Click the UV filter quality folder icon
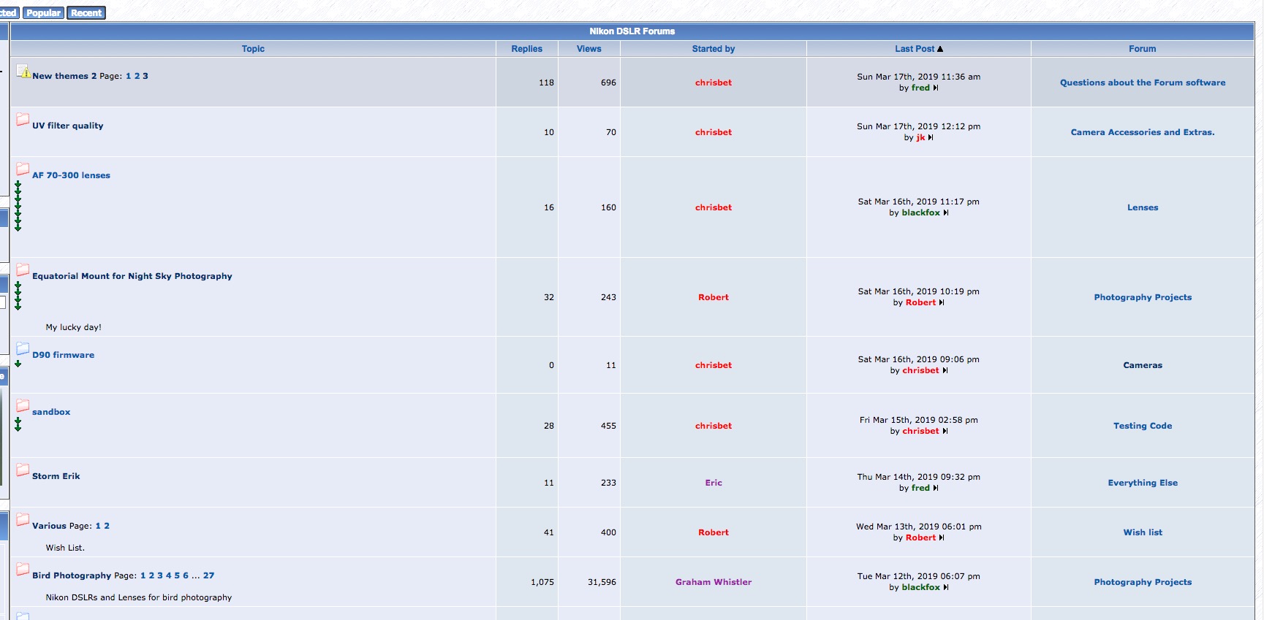 click(x=23, y=119)
